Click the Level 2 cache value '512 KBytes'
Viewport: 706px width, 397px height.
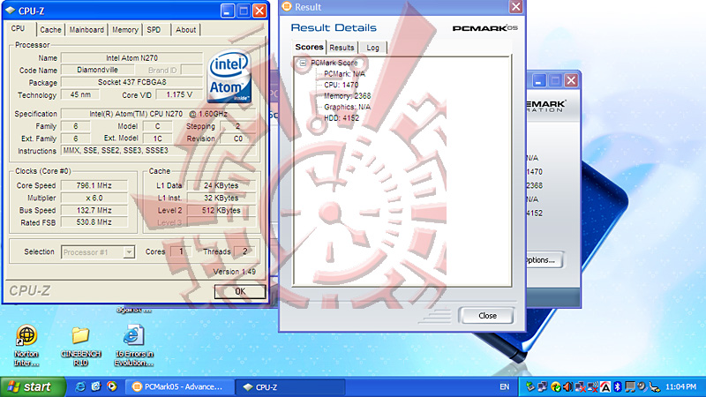tap(222, 210)
